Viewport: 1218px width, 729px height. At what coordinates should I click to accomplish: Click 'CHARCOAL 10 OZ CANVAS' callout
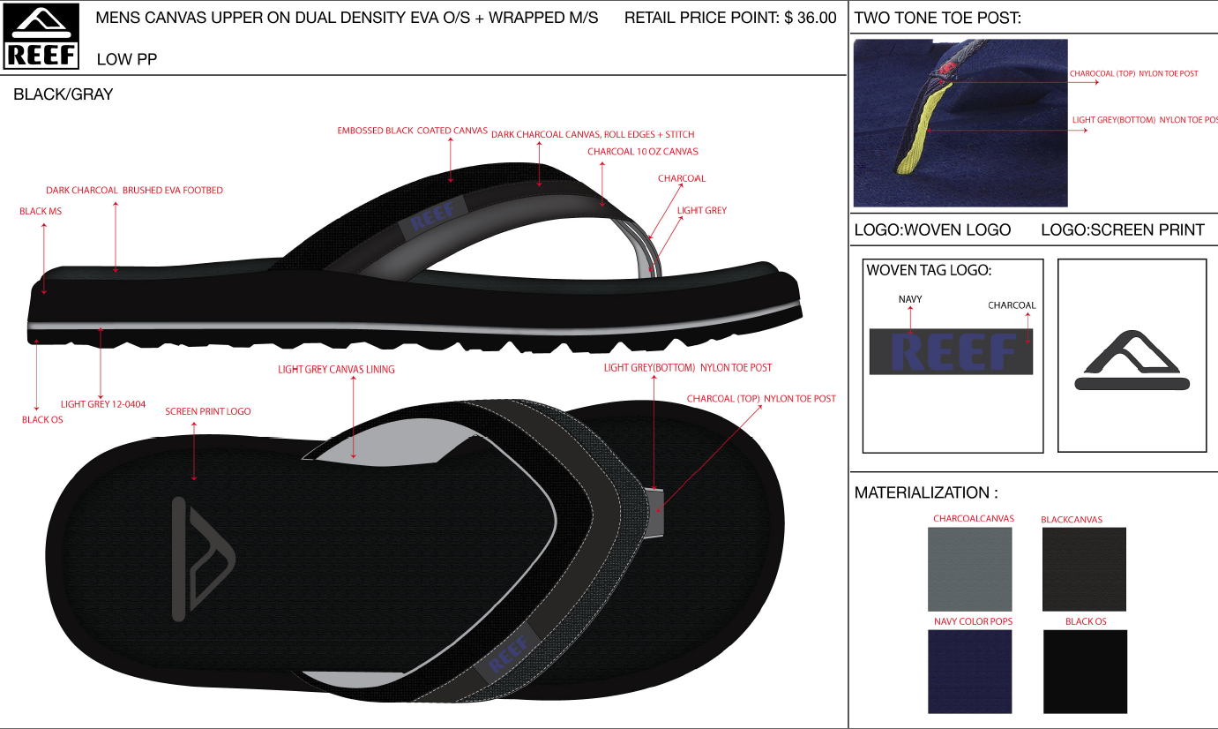(x=643, y=152)
